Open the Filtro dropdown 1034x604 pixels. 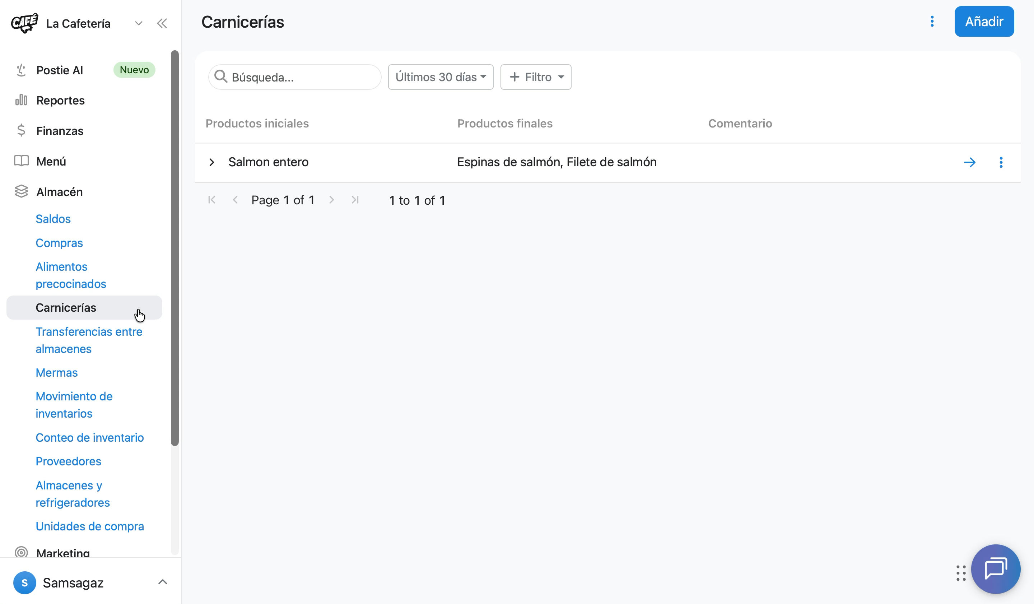pyautogui.click(x=535, y=77)
